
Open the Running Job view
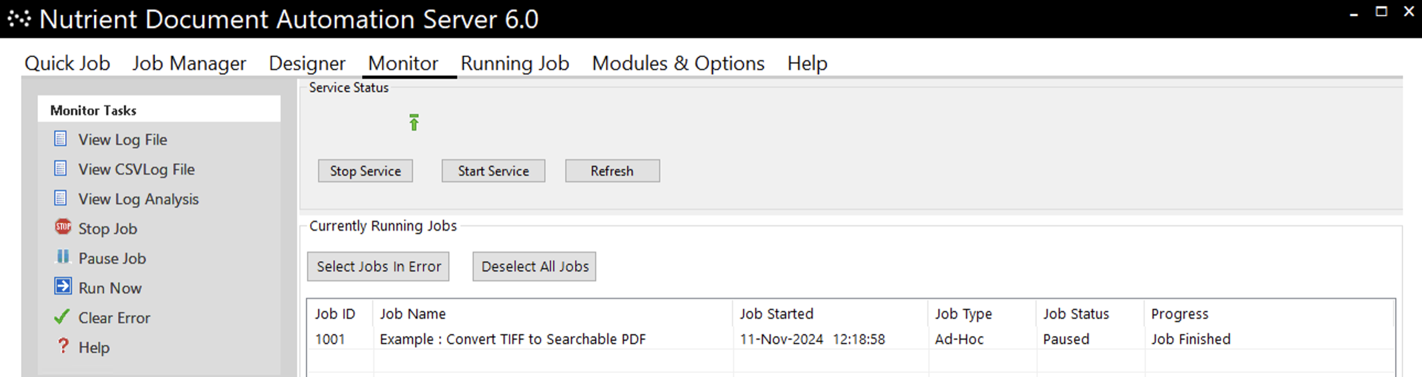(x=514, y=63)
